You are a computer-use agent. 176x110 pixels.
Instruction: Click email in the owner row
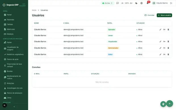[74, 35]
